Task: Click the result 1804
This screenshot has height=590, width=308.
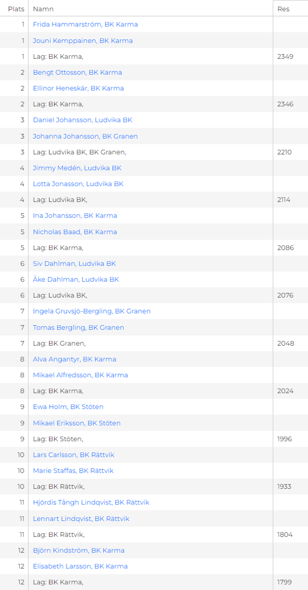Action: point(285,534)
